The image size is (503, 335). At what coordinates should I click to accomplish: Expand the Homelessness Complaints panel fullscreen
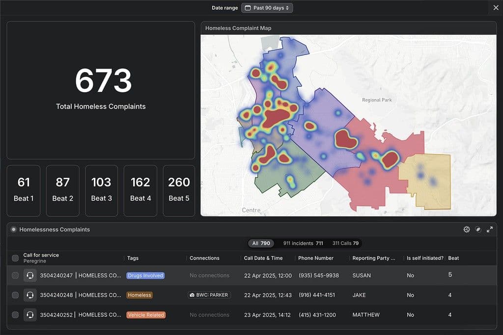coord(490,230)
